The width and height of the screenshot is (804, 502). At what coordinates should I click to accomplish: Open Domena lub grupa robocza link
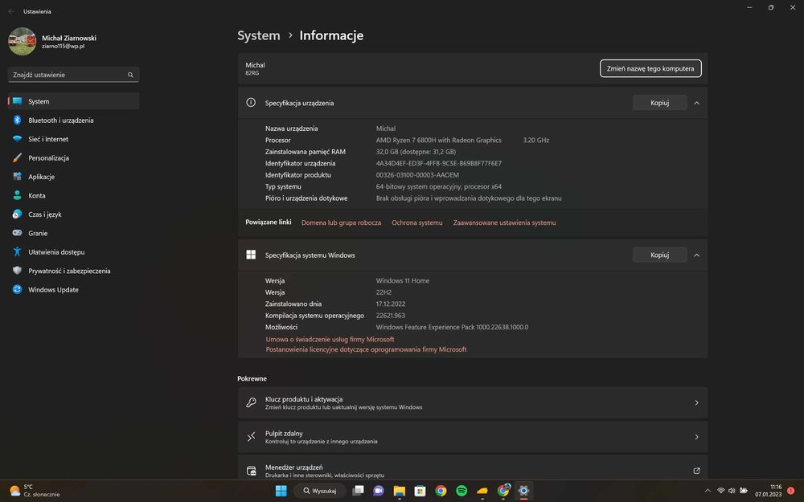[341, 222]
